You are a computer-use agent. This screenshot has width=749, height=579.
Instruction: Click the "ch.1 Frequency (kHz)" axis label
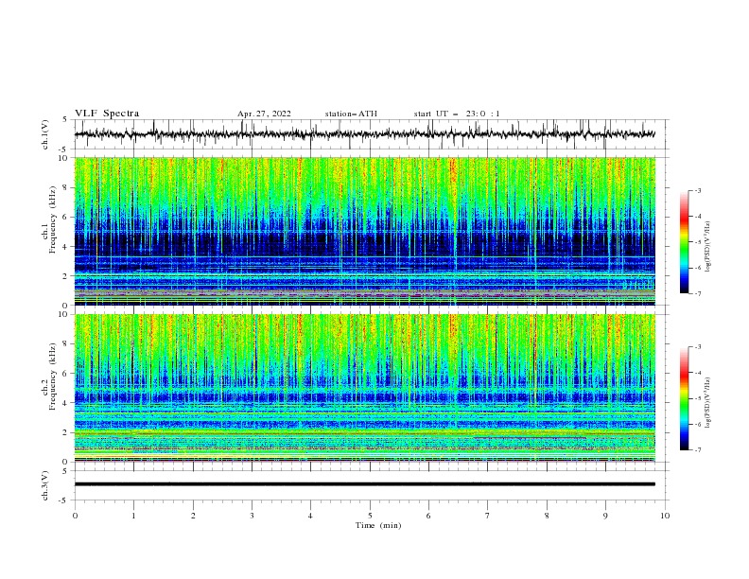coord(49,219)
